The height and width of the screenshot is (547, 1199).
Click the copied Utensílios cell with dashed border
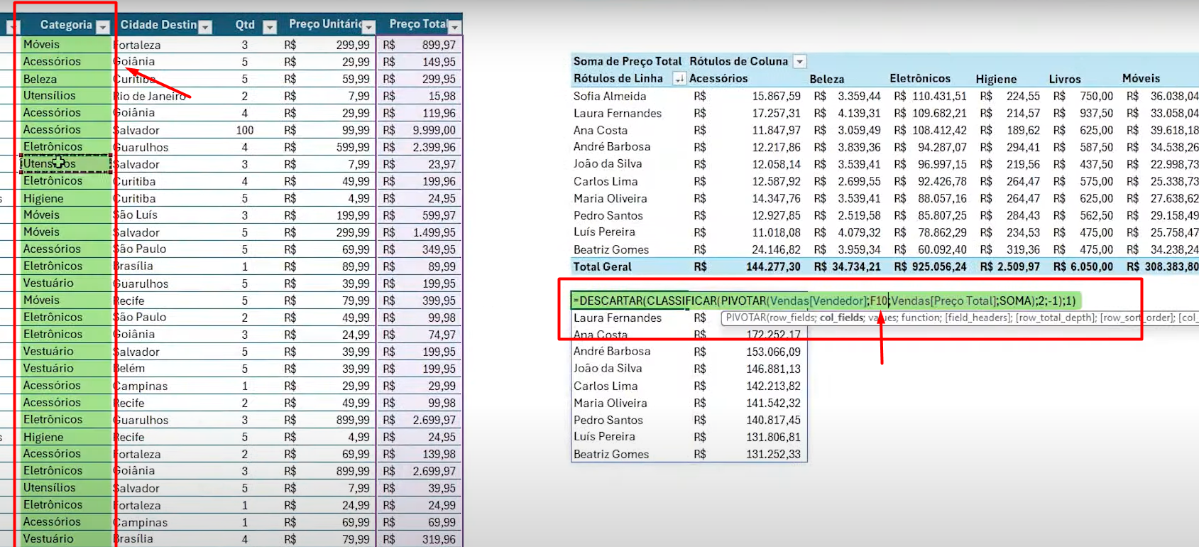66,164
